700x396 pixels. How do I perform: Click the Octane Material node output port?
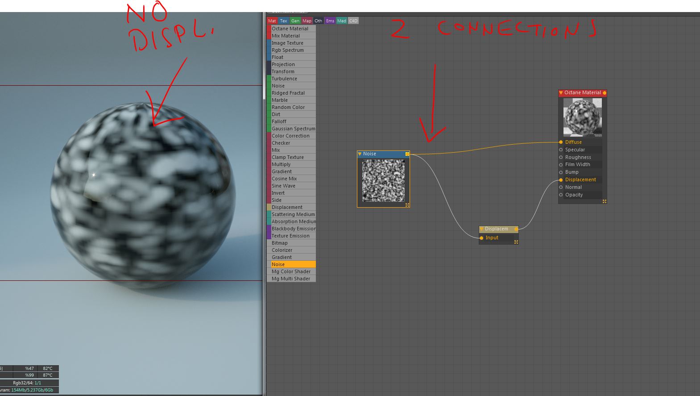(x=605, y=93)
